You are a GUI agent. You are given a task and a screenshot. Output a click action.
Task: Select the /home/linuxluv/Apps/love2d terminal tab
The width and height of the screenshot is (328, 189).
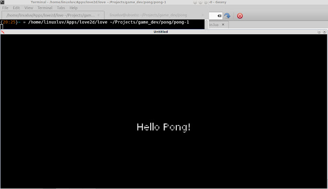(x=53, y=15)
